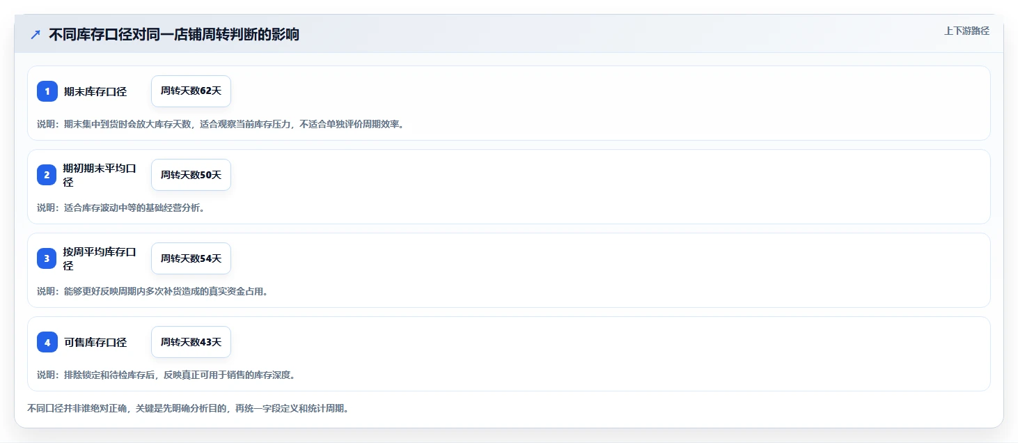1018x443 pixels.
Task: Click the 周转天数54天 chip
Action: click(191, 258)
